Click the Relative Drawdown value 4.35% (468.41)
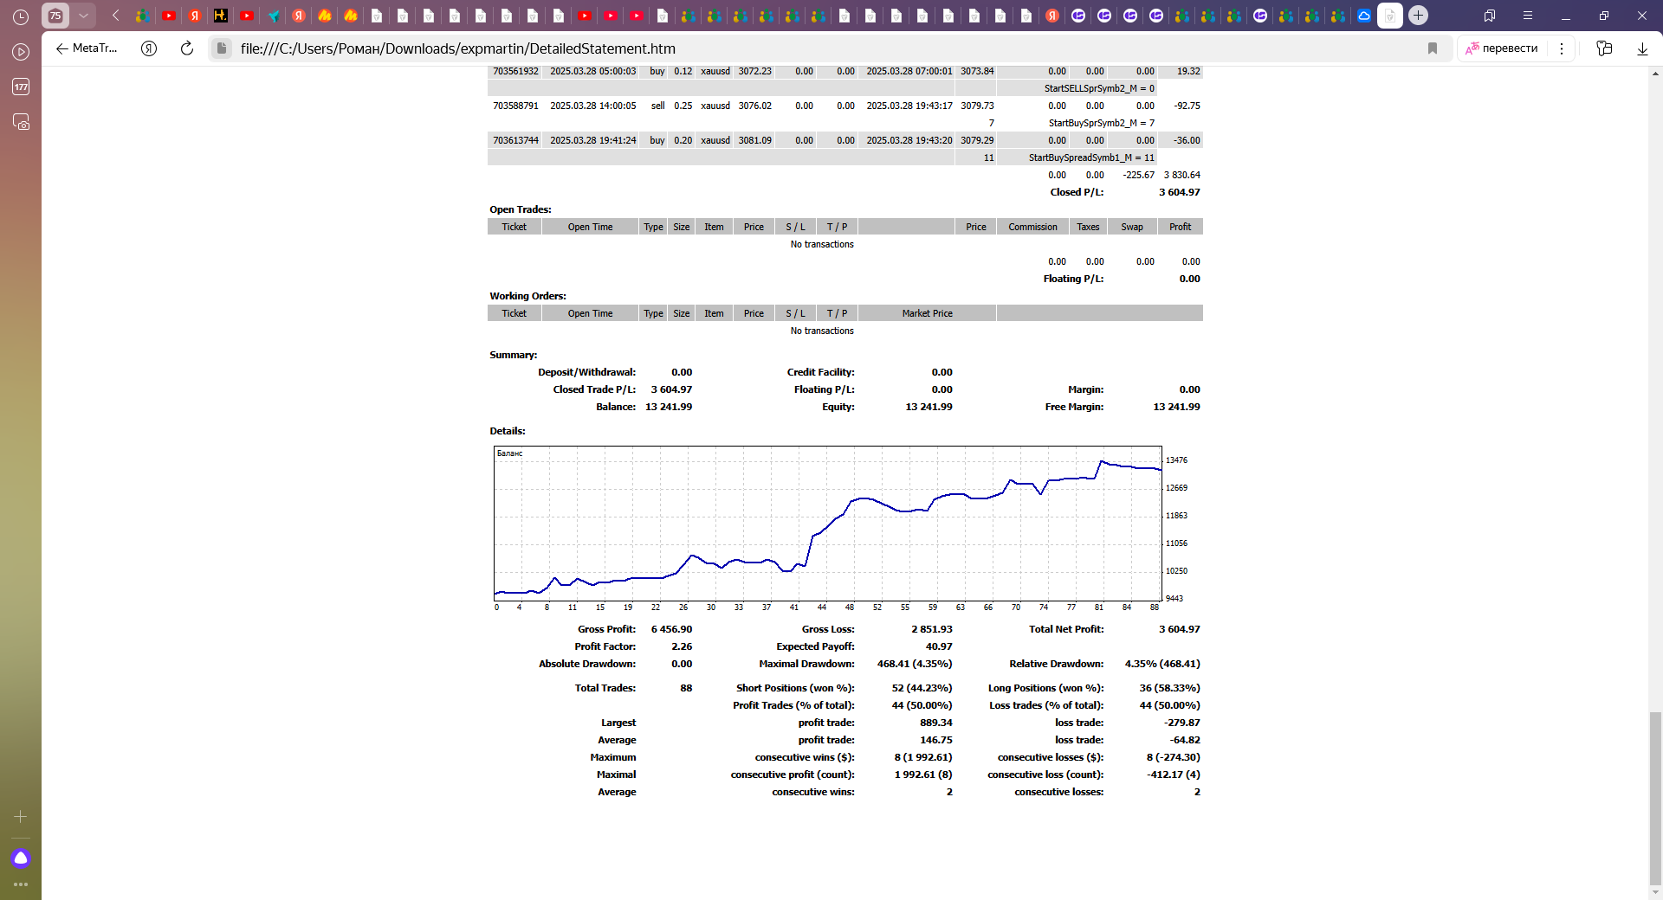Viewport: 1663px width, 900px height. (x=1162, y=664)
